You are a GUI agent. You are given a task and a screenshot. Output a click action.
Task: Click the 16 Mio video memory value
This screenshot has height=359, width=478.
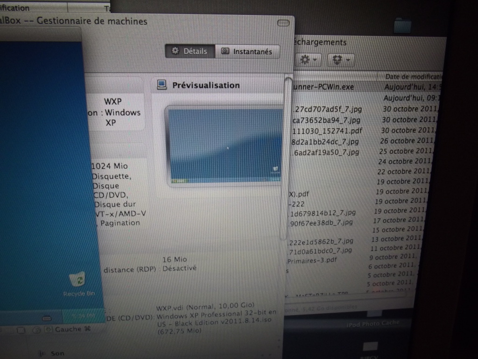click(x=175, y=259)
